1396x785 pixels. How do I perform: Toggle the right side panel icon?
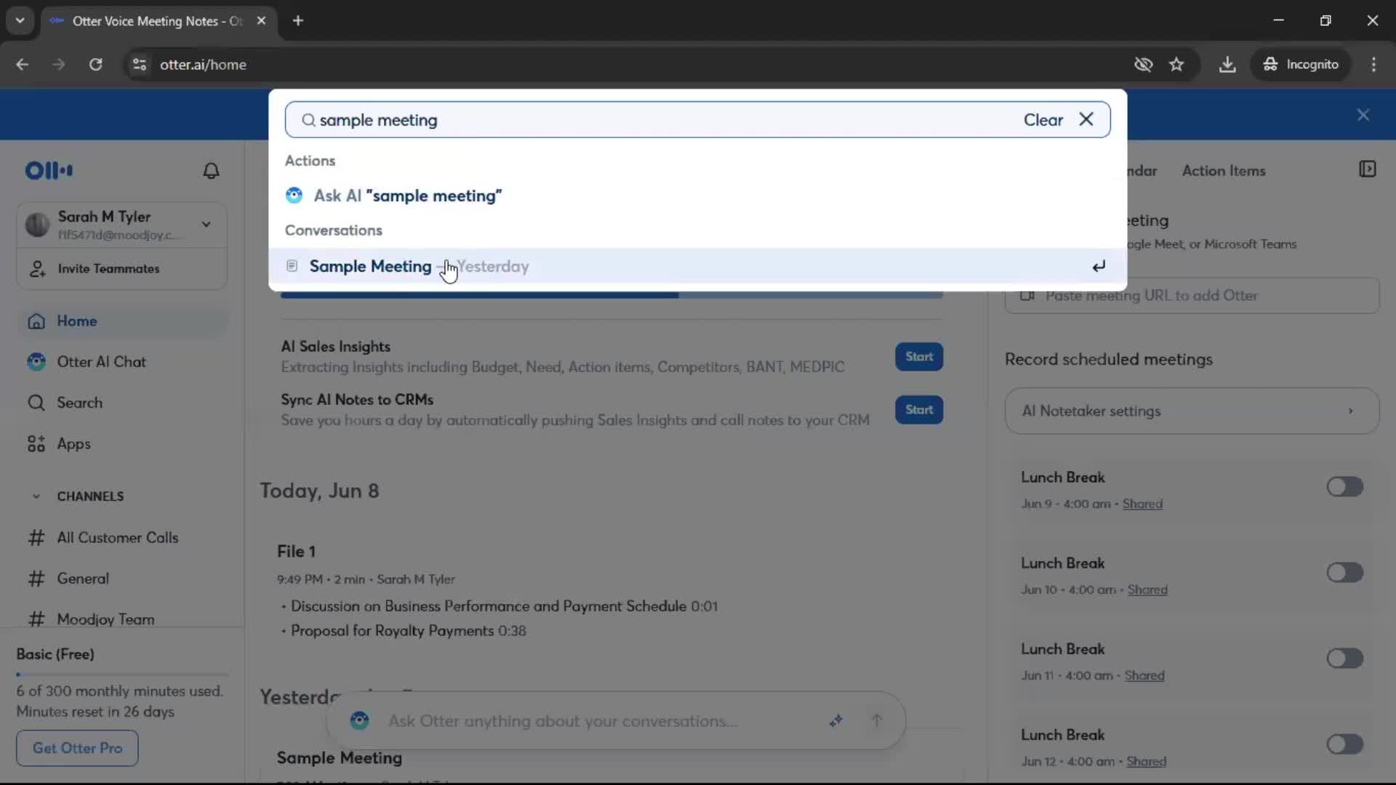tap(1368, 169)
